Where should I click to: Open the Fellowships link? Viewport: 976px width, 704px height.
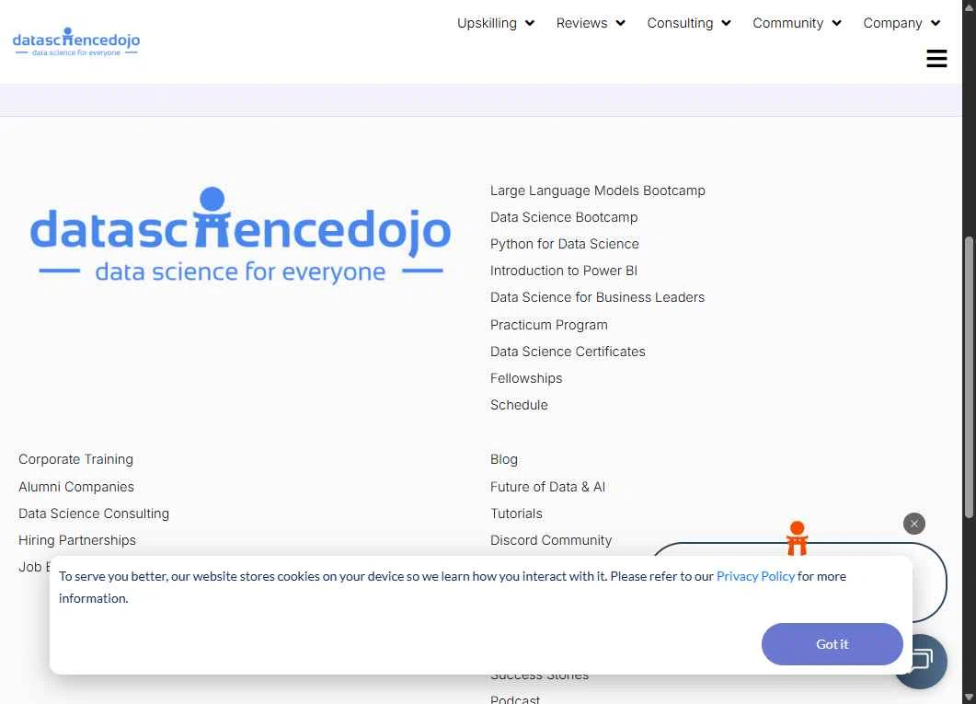525,378
